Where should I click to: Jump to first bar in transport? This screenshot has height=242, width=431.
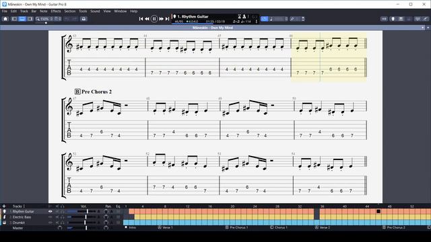click(141, 19)
